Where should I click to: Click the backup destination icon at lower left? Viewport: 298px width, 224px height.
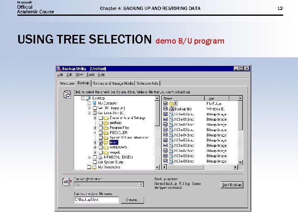(67, 182)
